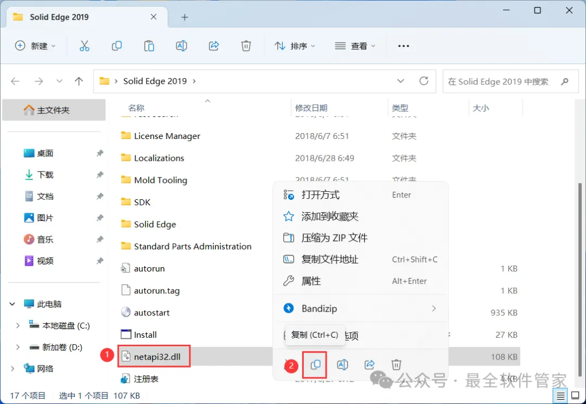Sort by 修改日期 column header
Viewport: 586px width, 404px height.
click(311, 108)
